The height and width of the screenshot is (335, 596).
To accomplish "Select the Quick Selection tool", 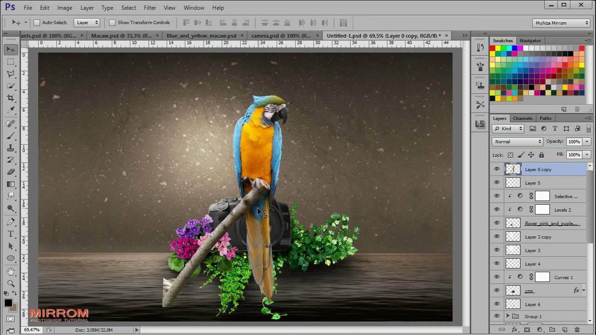I will click(x=11, y=86).
